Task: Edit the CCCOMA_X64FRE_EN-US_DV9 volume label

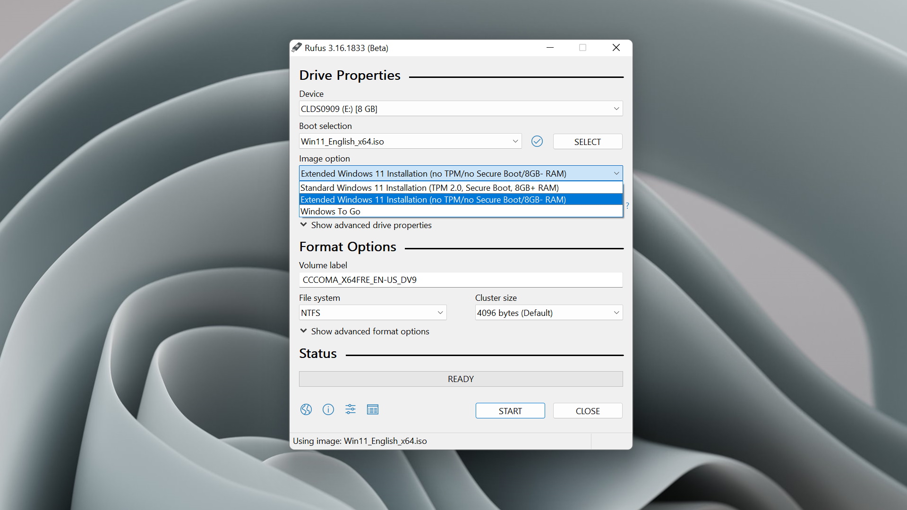Action: click(x=461, y=280)
